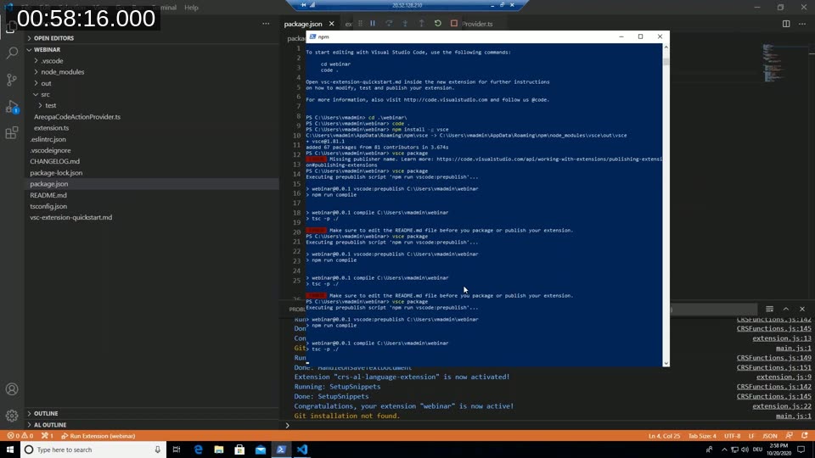Click Step Over in the debug toolbar
The image size is (815, 458).
[x=389, y=24]
